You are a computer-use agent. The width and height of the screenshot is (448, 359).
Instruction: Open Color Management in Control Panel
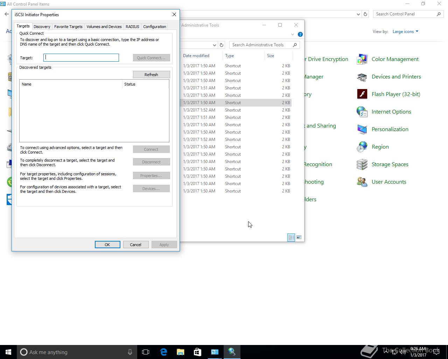pos(395,59)
